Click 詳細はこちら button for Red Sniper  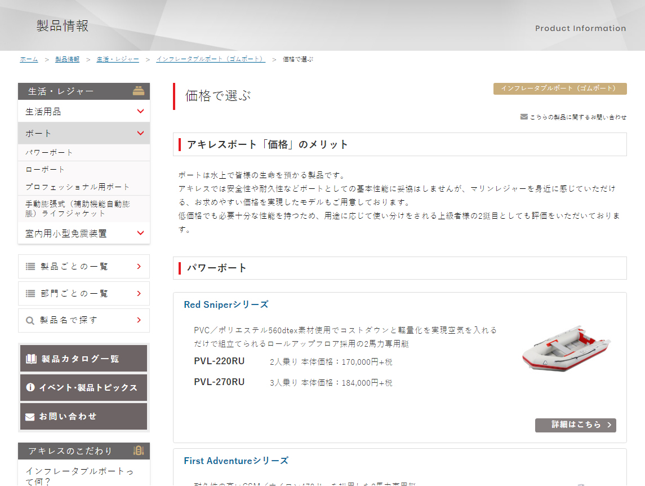(576, 425)
